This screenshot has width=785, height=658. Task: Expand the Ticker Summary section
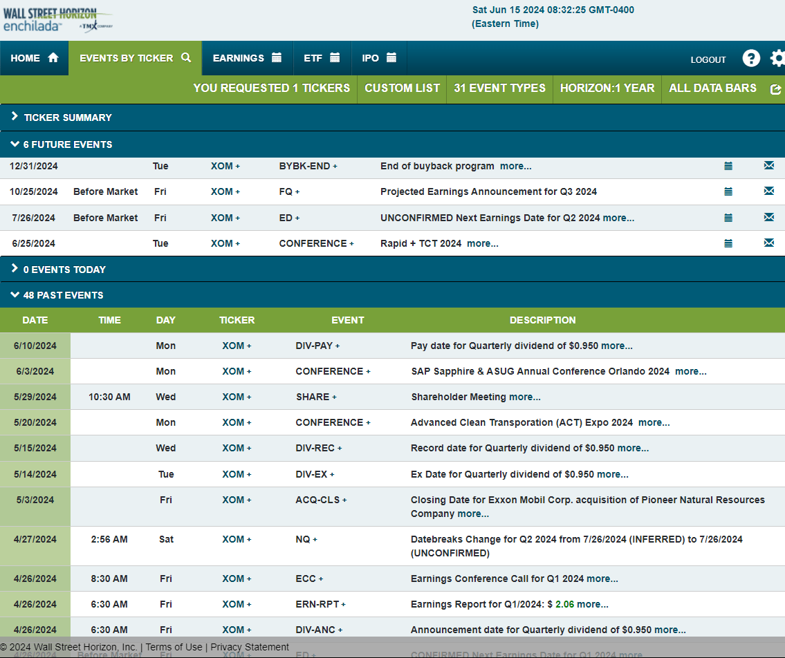393,117
